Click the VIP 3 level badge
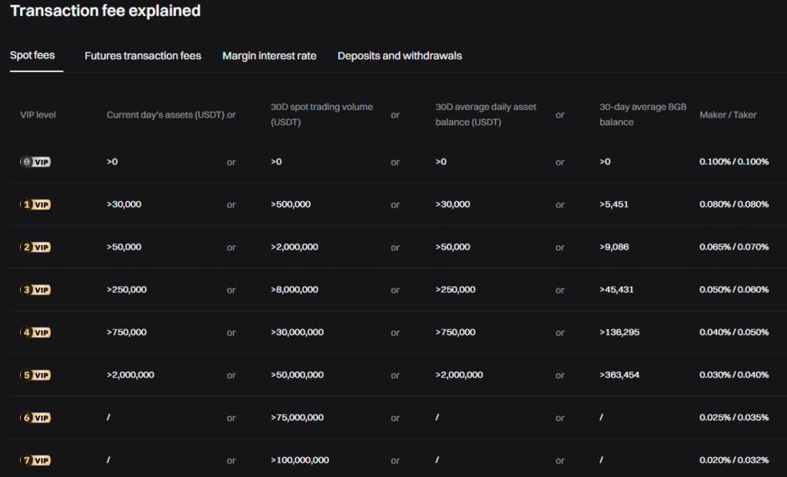787x477 pixels. point(35,290)
